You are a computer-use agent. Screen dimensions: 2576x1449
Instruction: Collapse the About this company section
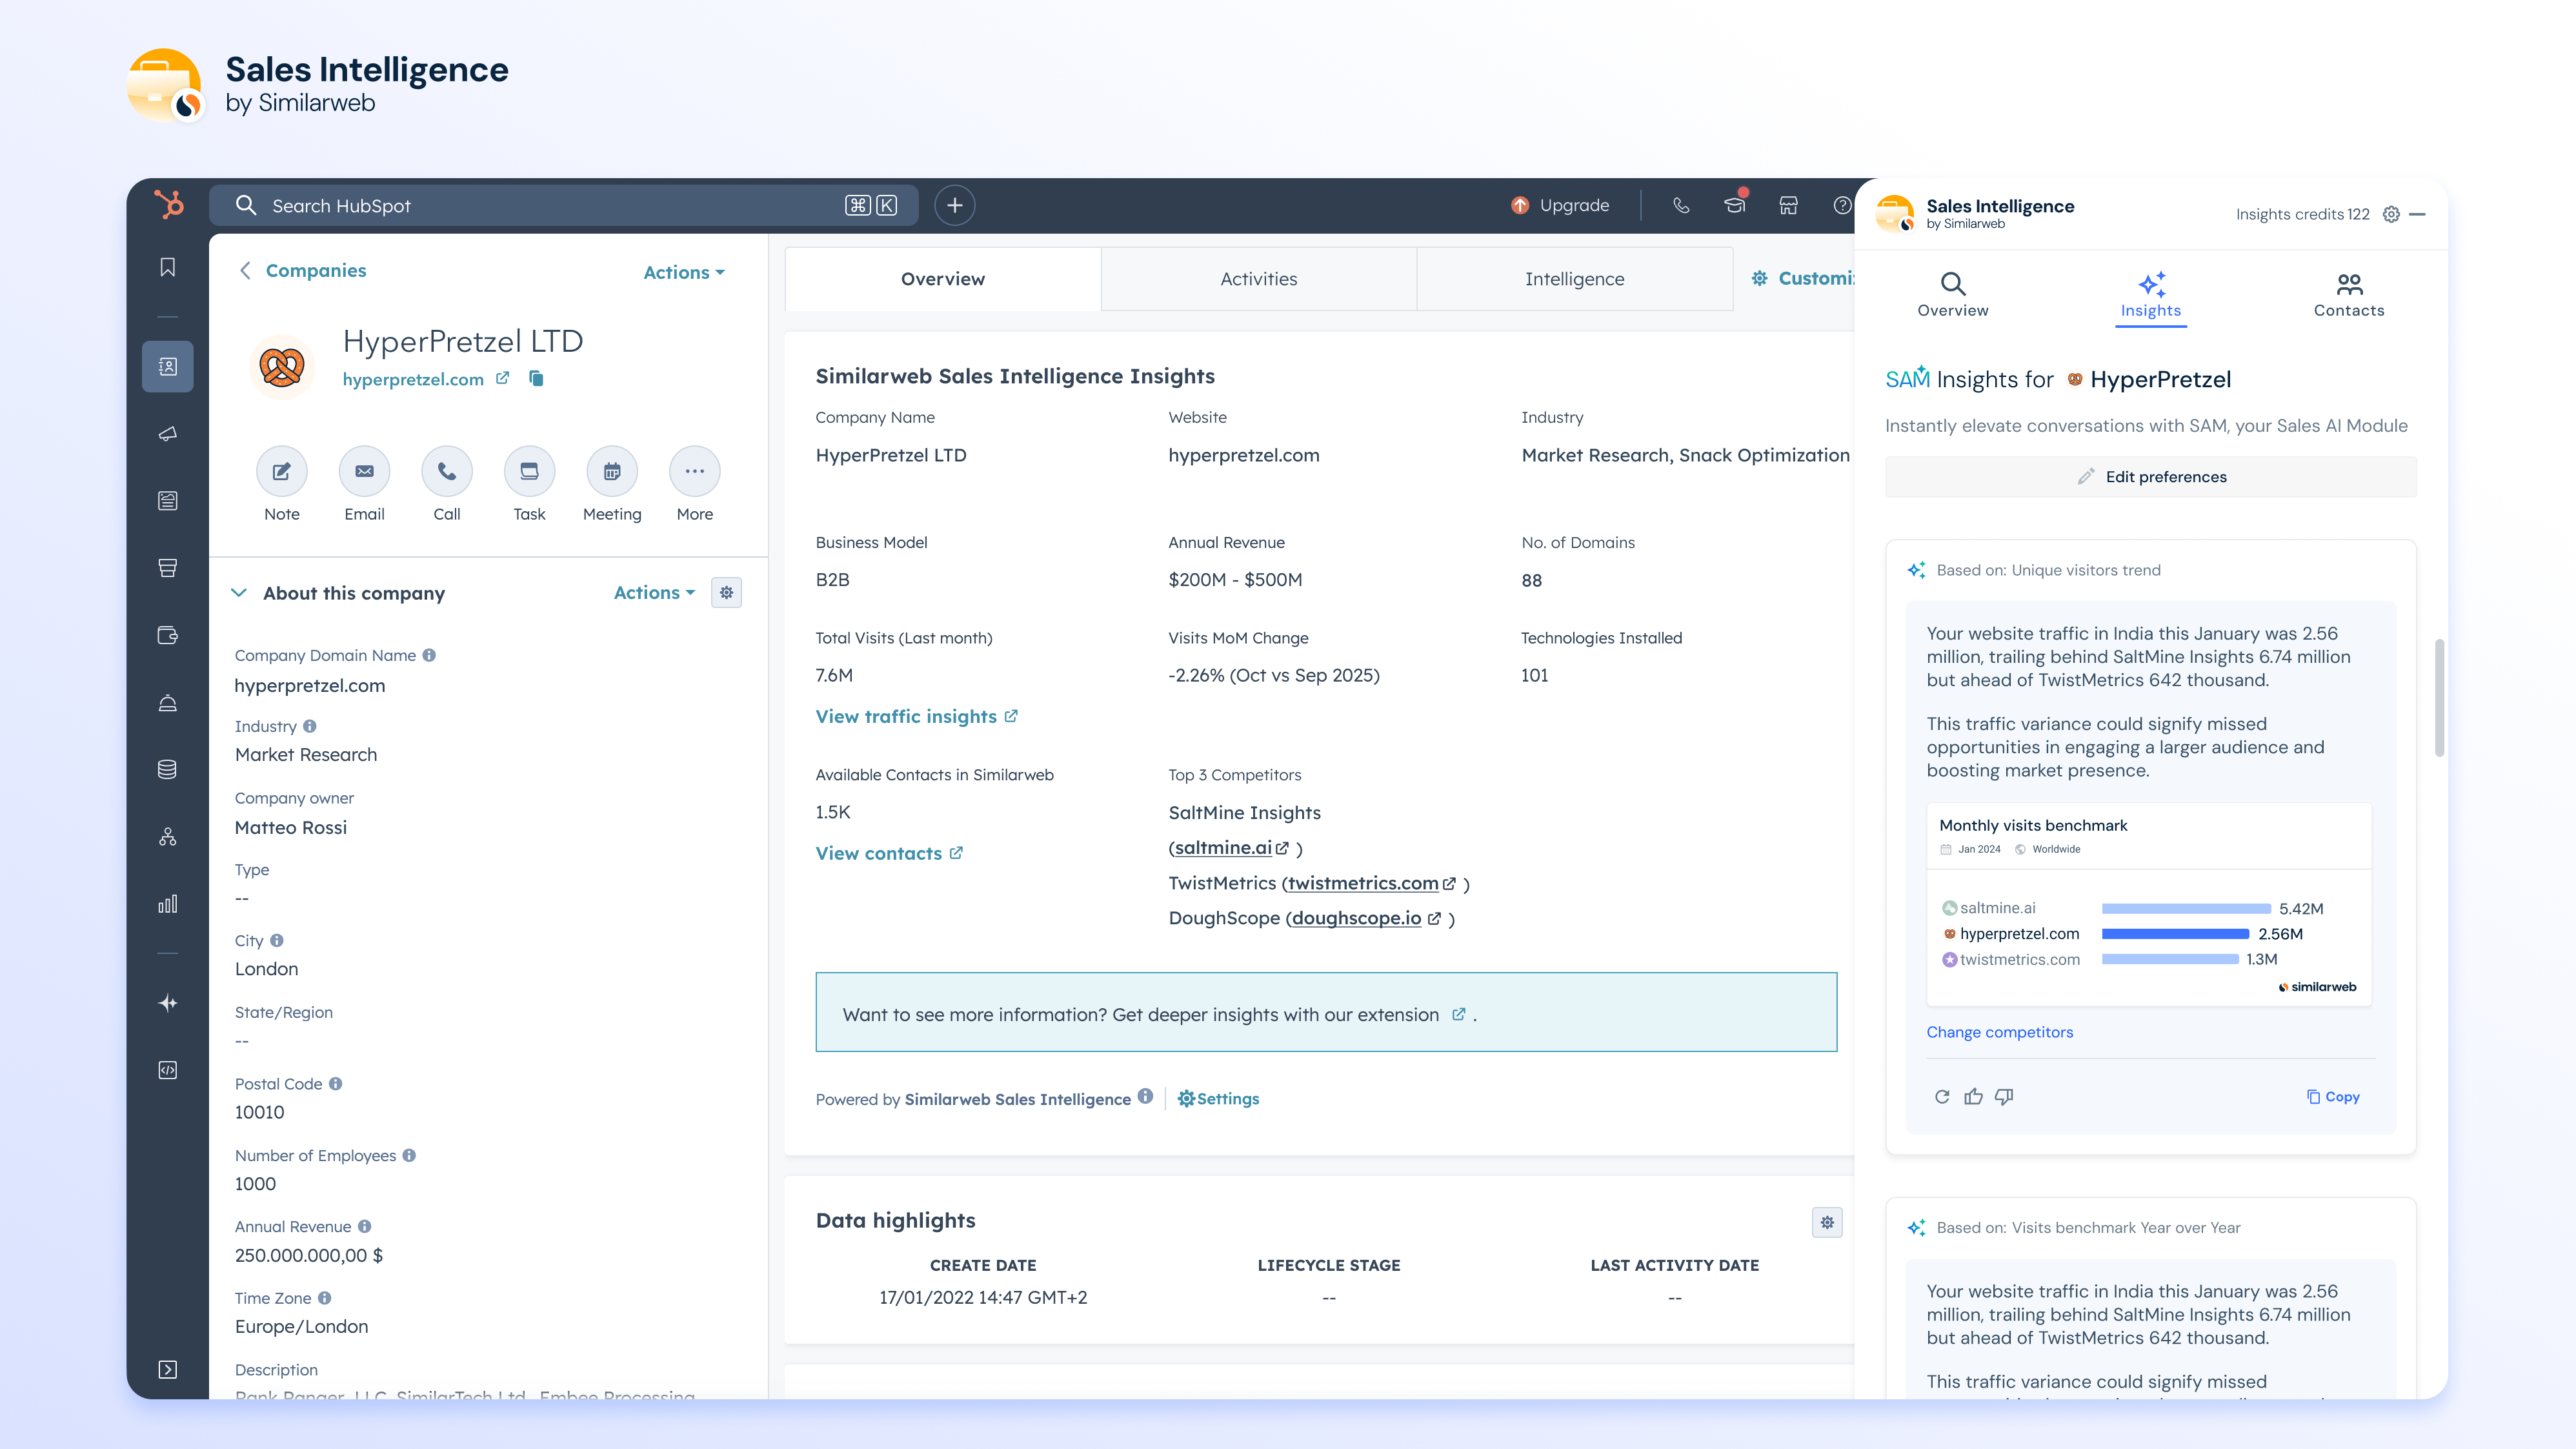(239, 592)
